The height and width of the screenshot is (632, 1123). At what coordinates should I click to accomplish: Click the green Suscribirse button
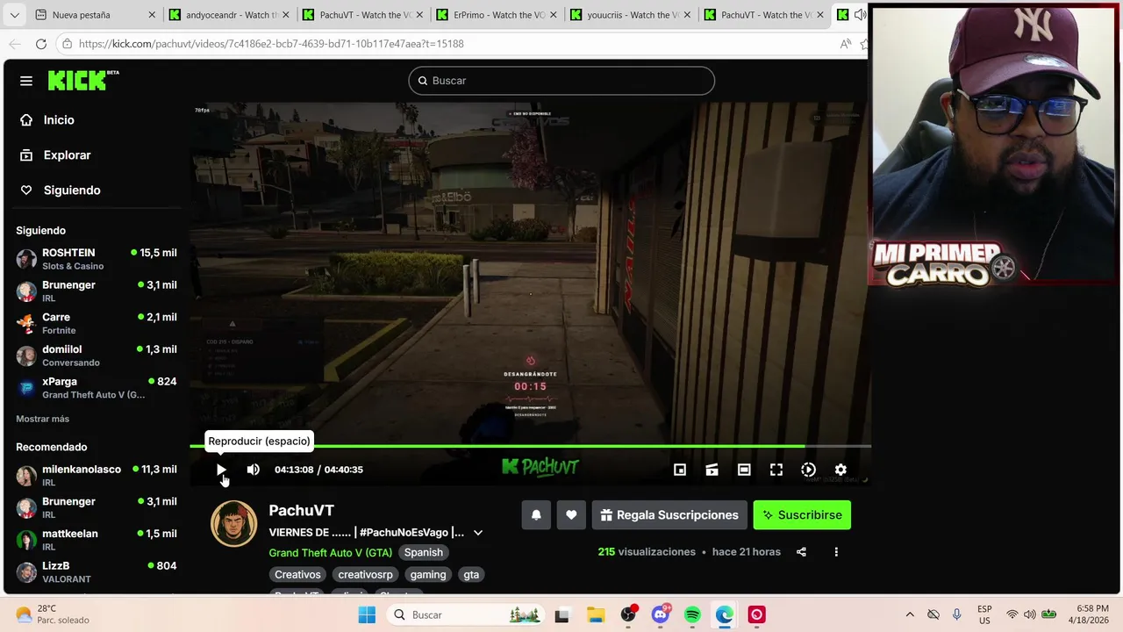pos(802,515)
